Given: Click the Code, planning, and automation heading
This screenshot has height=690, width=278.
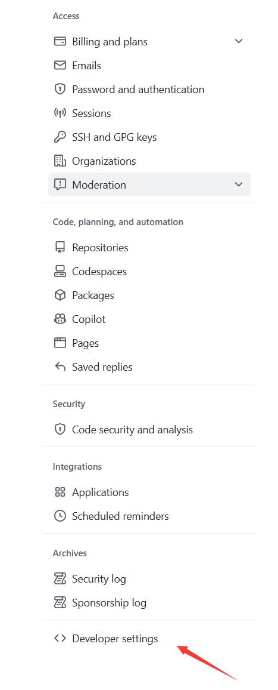Looking at the screenshot, I should coord(118,222).
